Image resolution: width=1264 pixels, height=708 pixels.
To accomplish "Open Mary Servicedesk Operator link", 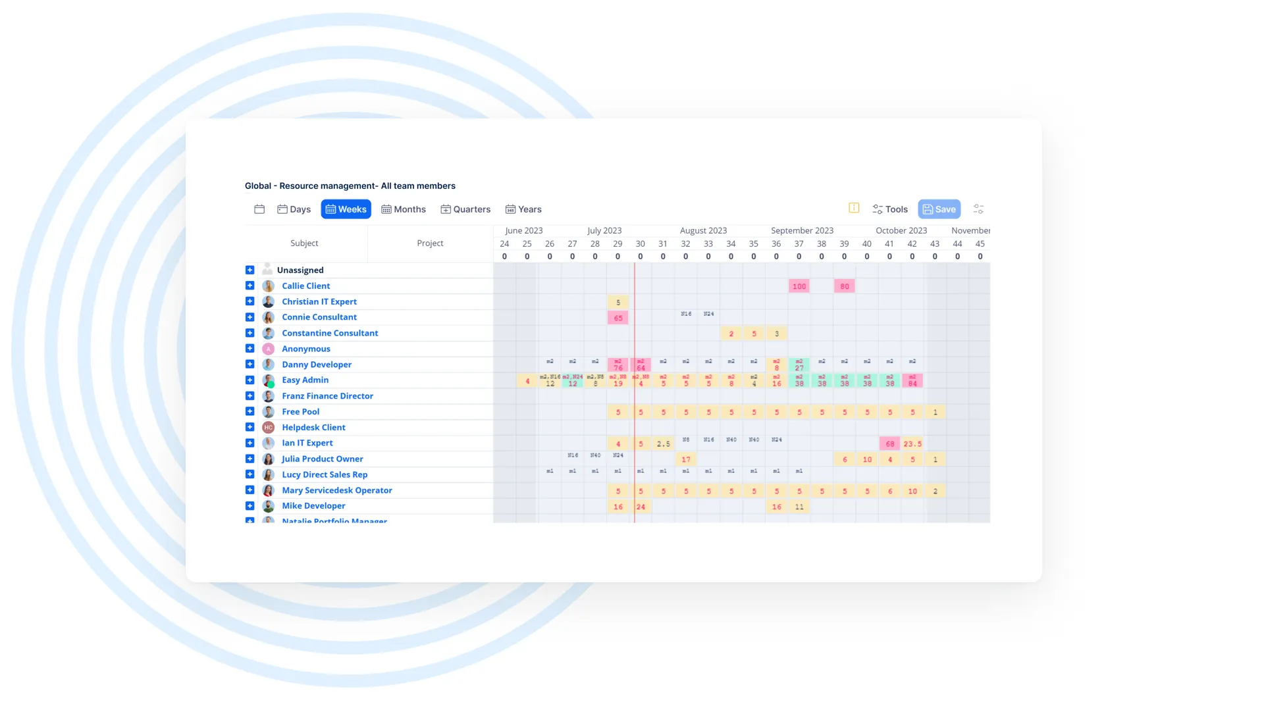I will [x=336, y=490].
